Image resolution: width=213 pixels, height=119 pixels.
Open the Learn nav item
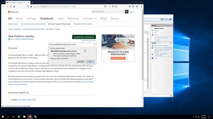pos(61,19)
